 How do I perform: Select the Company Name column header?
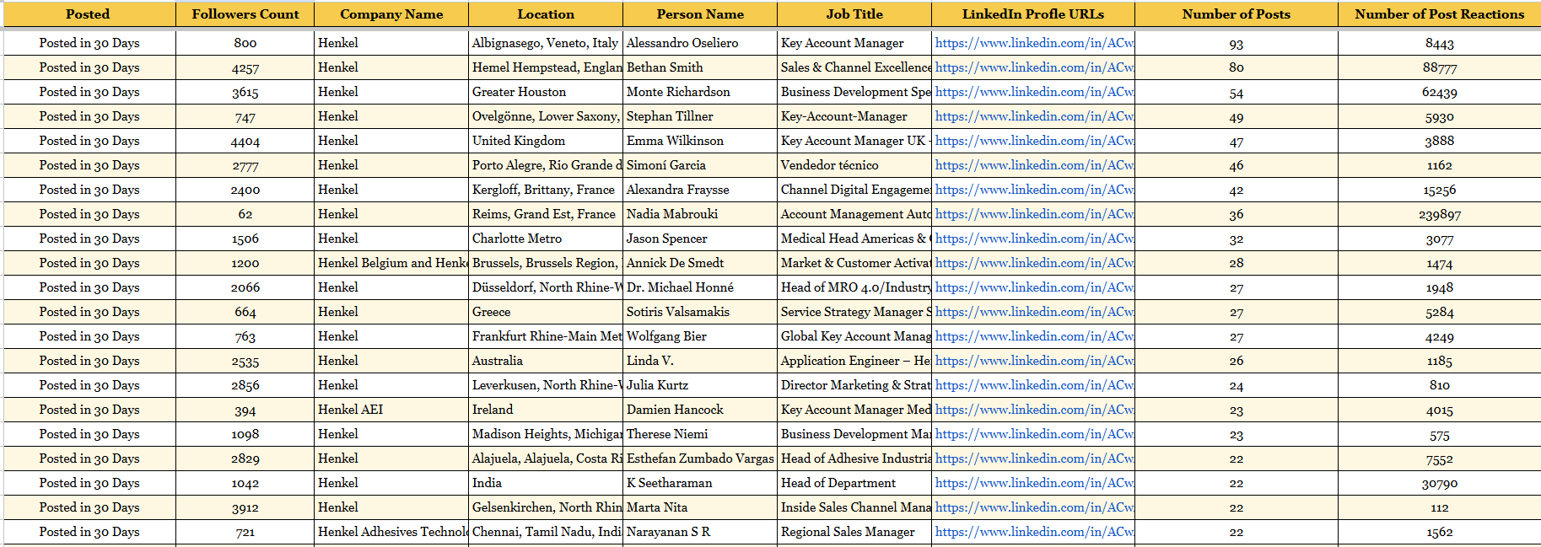tap(391, 14)
